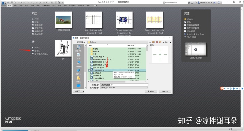Open the Beam_Automatically_Created_By_Cad thumbnail
The image size is (244, 131).
(155, 20)
